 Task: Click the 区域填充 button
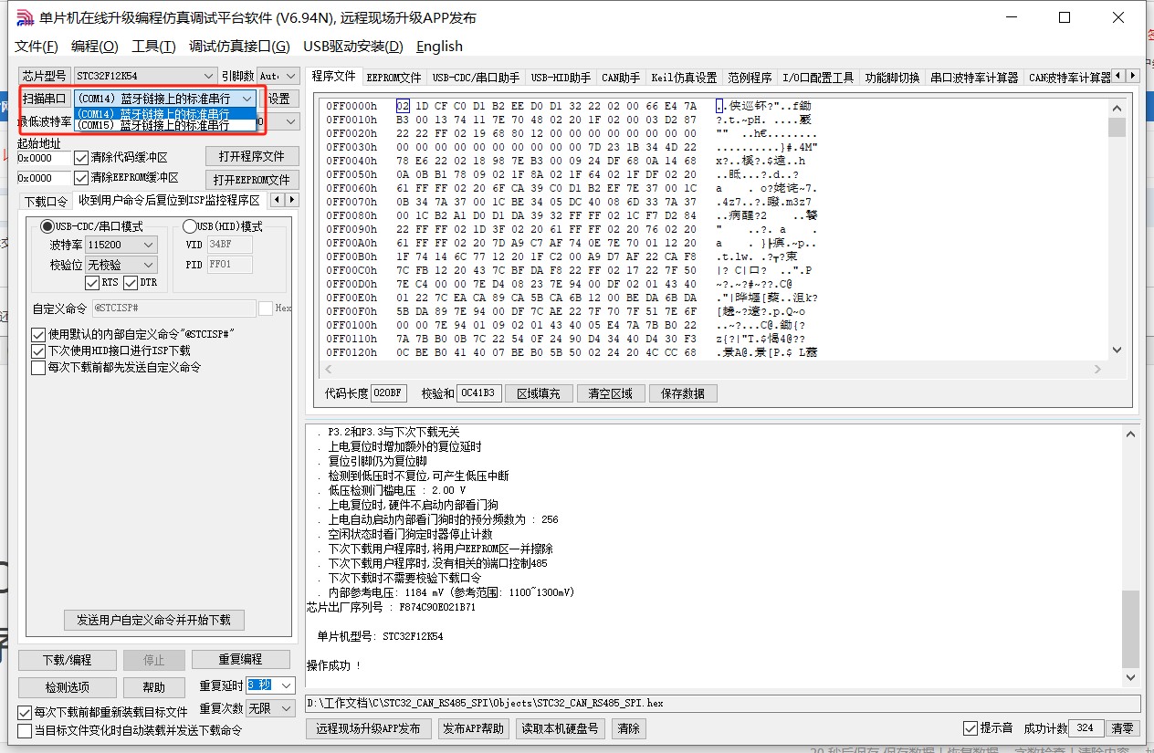539,393
